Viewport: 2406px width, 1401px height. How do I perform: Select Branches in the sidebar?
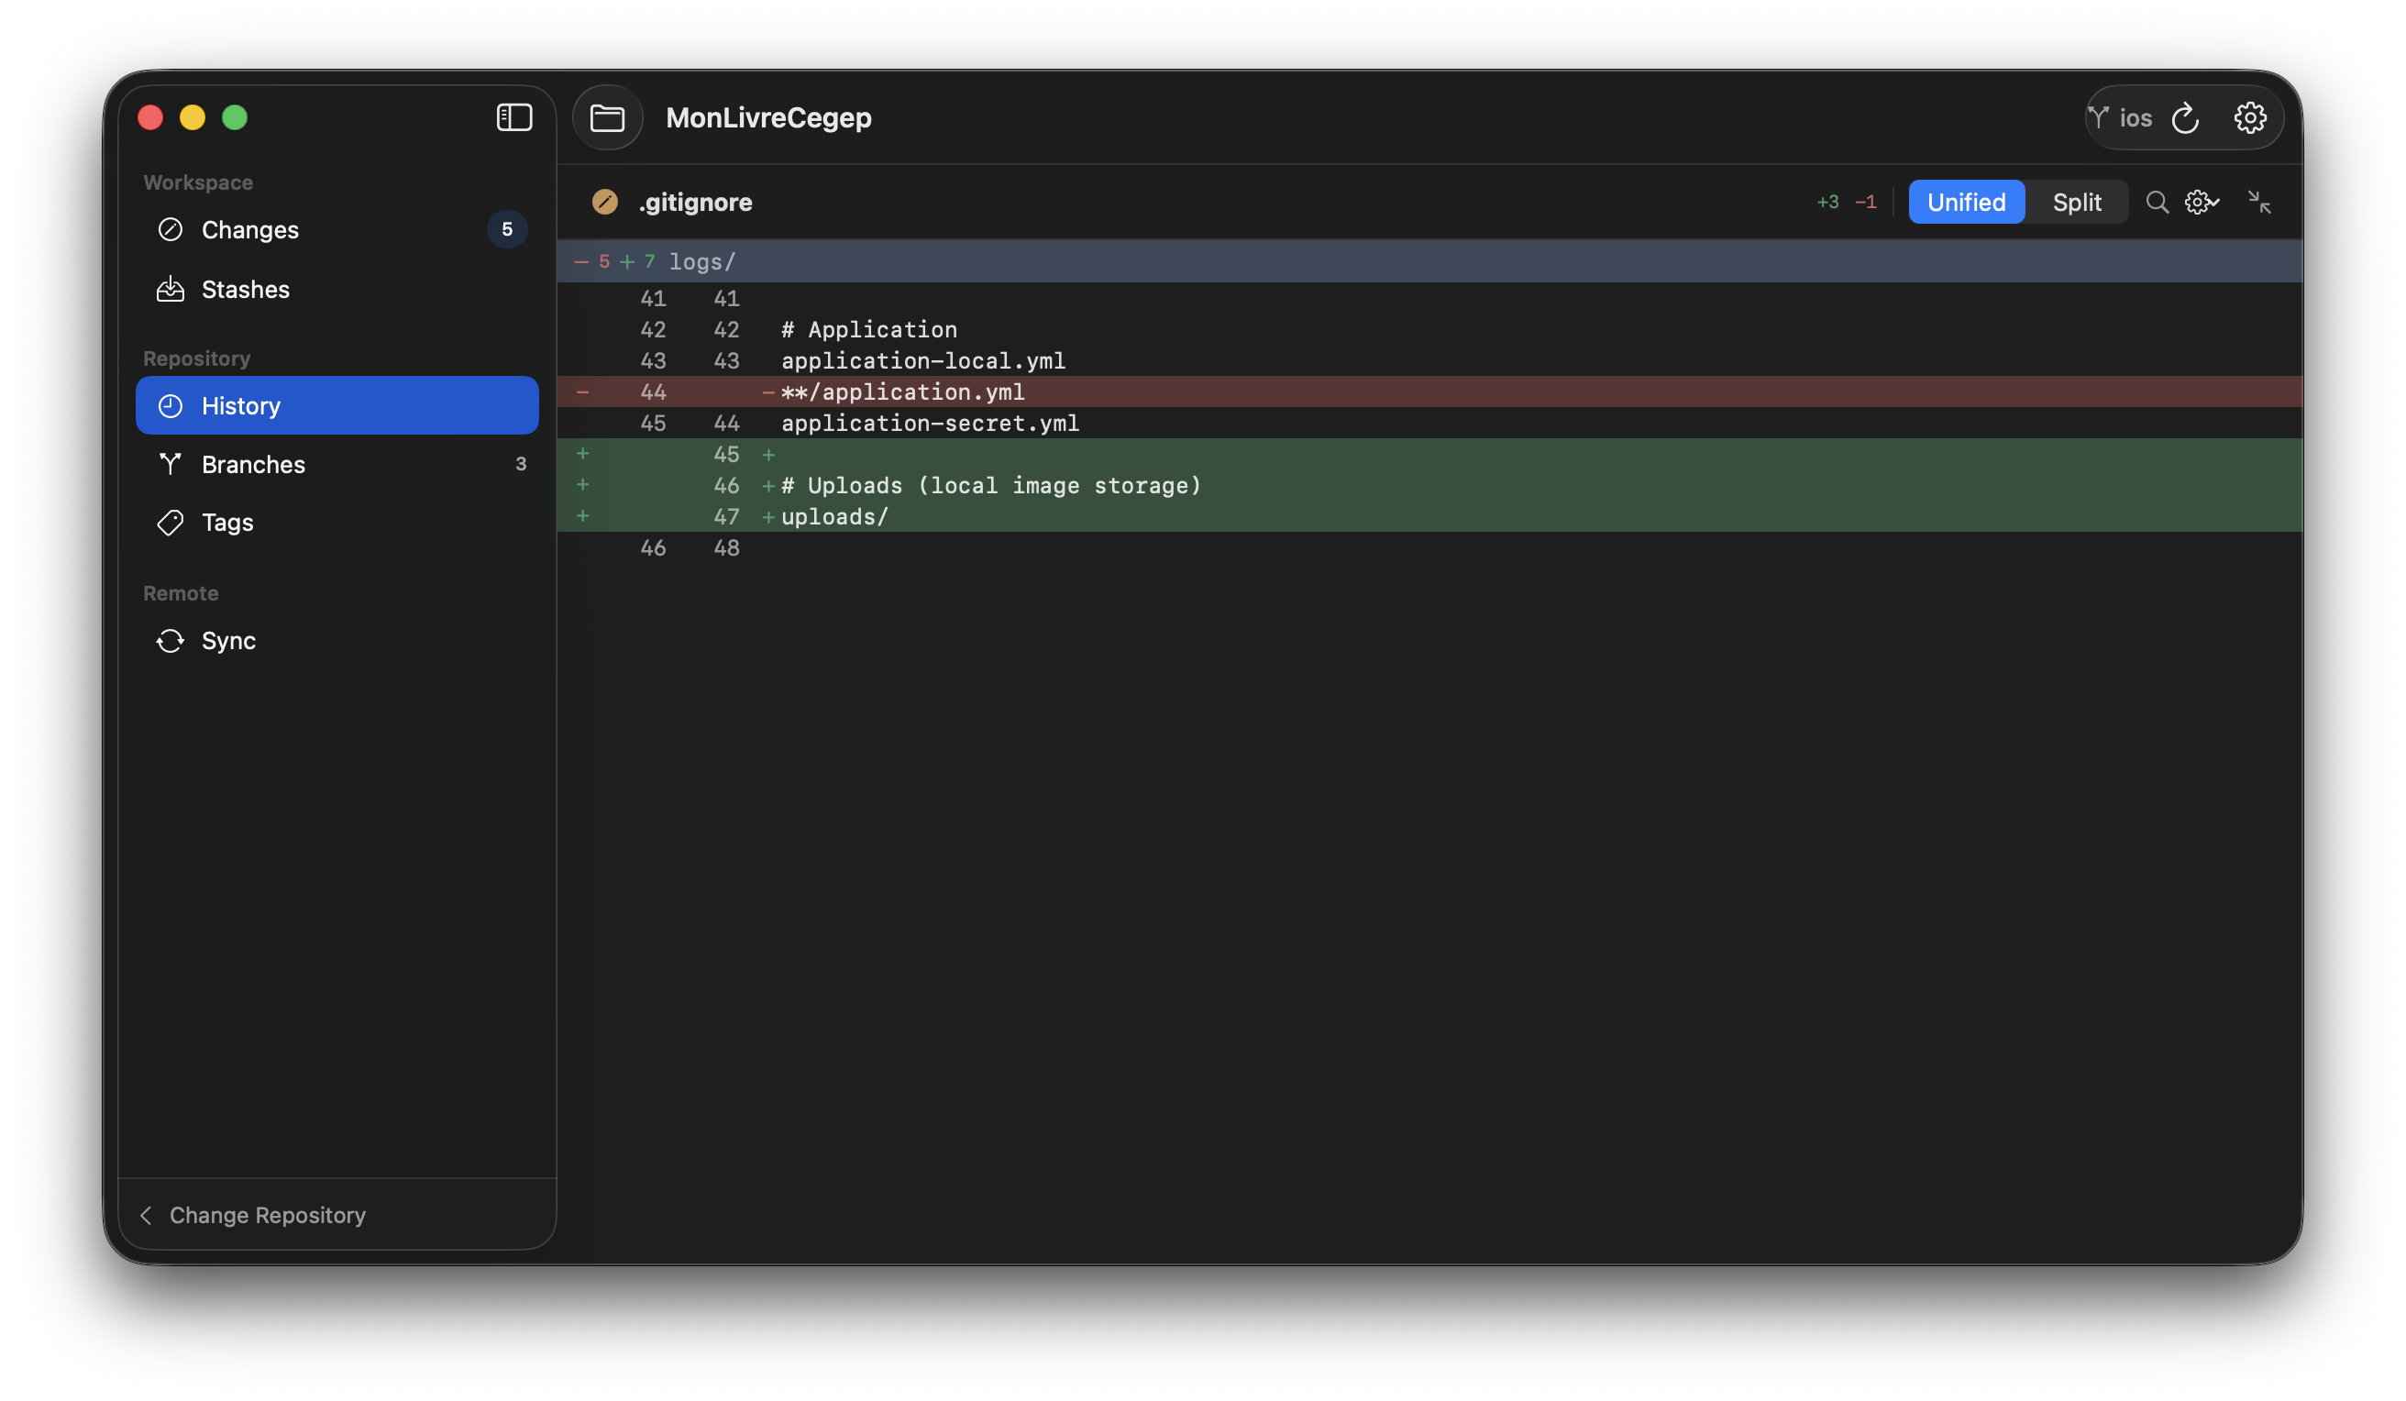pyautogui.click(x=253, y=465)
